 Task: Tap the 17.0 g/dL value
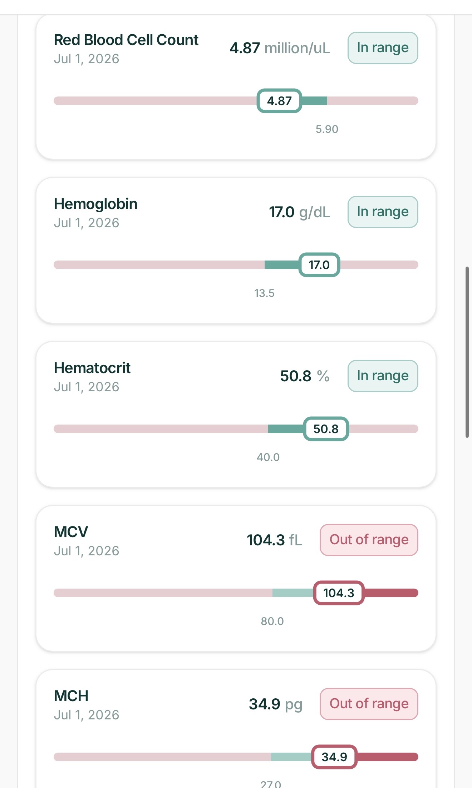(x=300, y=212)
